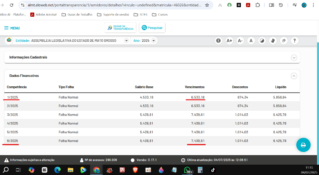Open the Ano year dropdown
Image resolution: width=319 pixels, height=175 pixels.
click(154, 41)
